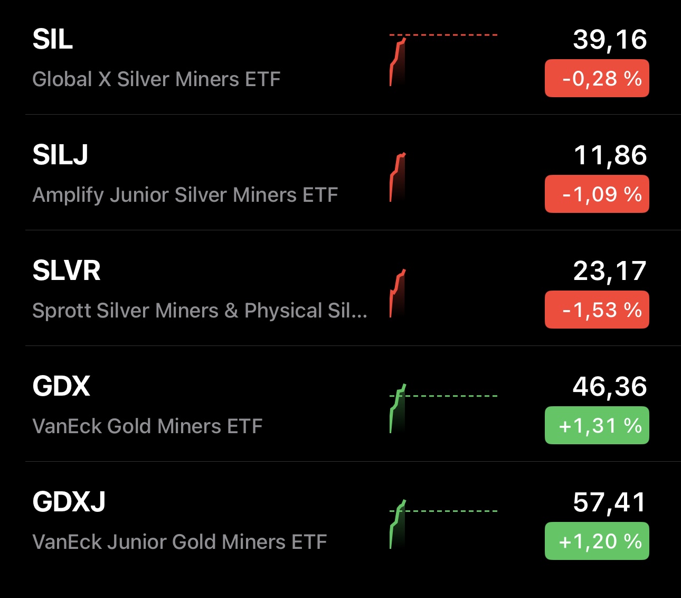Open the SLVR sparkline chart
The height and width of the screenshot is (598, 681).
tap(443, 293)
